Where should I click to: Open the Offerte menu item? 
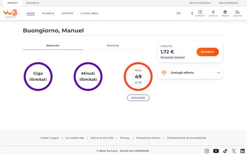[67, 13]
